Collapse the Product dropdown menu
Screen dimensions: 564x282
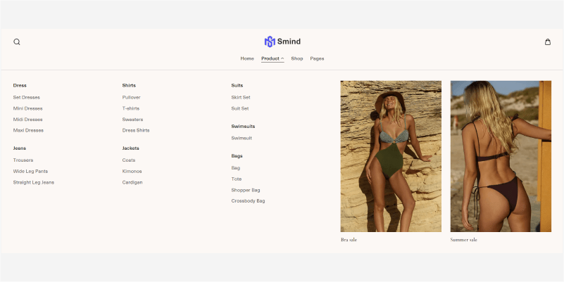pos(272,58)
